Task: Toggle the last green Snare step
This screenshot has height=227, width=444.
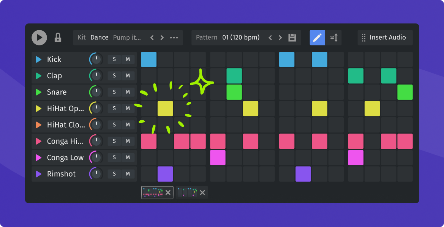Action: click(405, 92)
